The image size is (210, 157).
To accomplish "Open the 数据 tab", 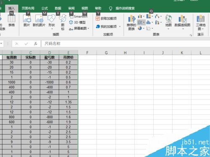I will (x=58, y=8).
